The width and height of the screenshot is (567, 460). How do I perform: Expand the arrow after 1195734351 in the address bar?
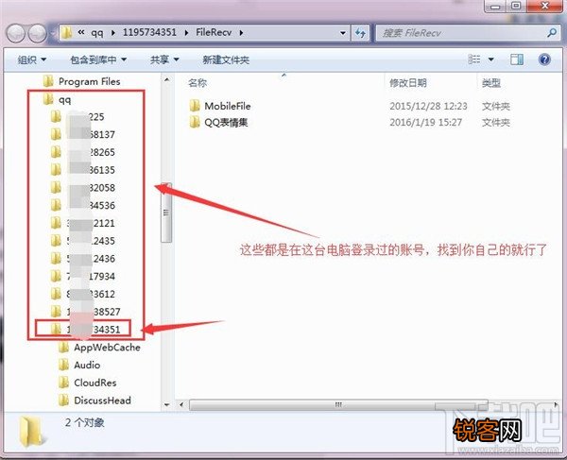pyautogui.click(x=186, y=33)
